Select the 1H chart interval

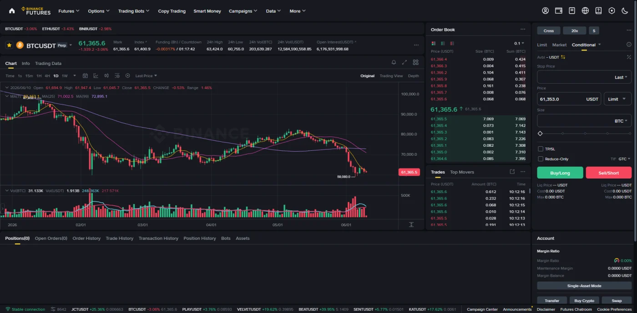(x=39, y=76)
